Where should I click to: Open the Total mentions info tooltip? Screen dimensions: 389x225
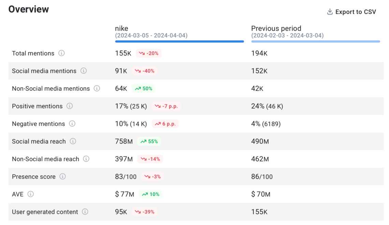click(x=62, y=53)
